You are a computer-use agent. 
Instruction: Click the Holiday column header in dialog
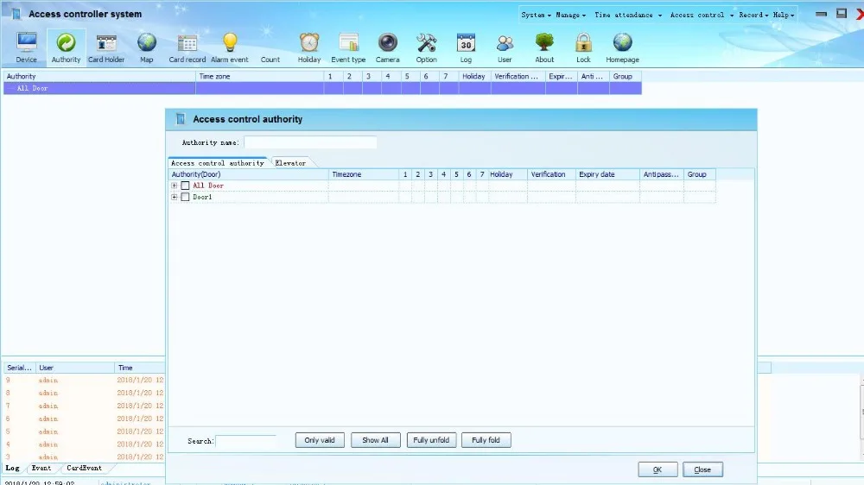click(x=507, y=174)
